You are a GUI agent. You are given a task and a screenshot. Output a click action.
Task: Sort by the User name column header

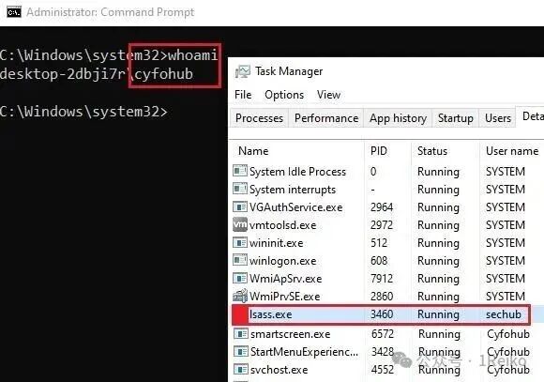(512, 151)
